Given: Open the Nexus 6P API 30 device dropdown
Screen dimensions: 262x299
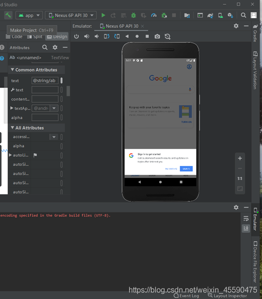Looking at the screenshot, I should point(71,15).
